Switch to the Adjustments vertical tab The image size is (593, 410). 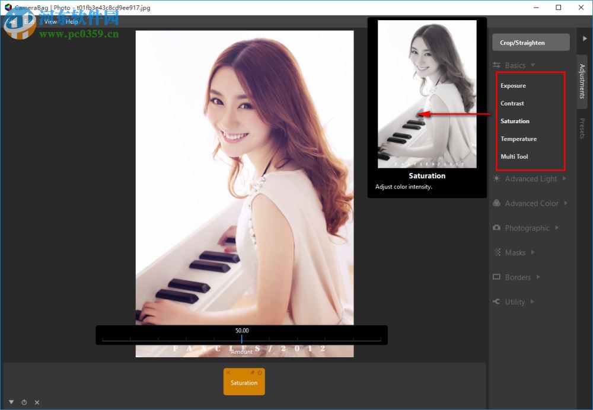(582, 81)
